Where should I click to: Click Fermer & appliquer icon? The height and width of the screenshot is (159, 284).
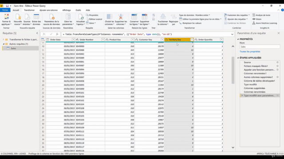pos(7,17)
